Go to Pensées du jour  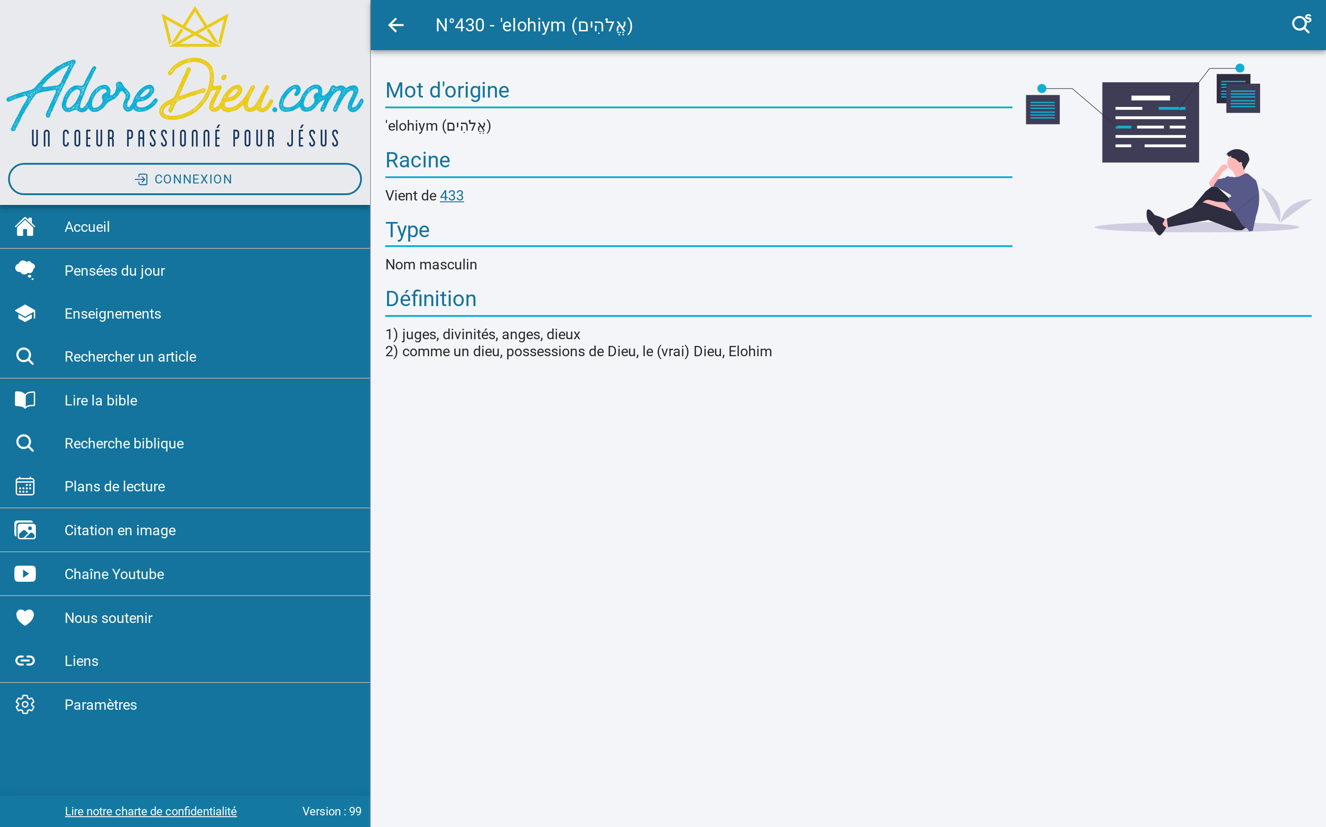tap(115, 270)
